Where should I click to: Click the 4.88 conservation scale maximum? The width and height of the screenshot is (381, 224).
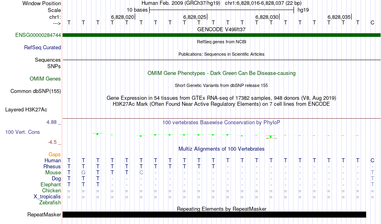[51, 122]
